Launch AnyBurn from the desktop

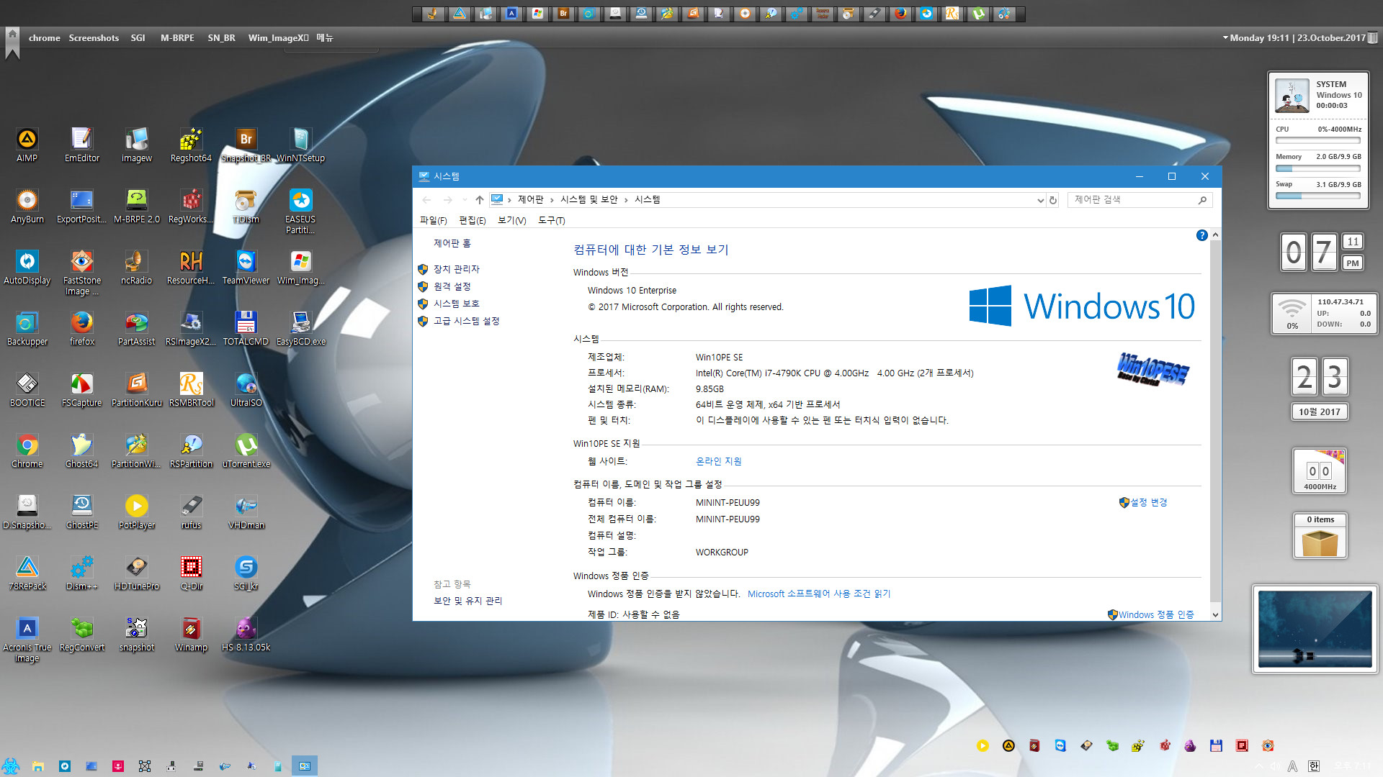pyautogui.click(x=27, y=205)
